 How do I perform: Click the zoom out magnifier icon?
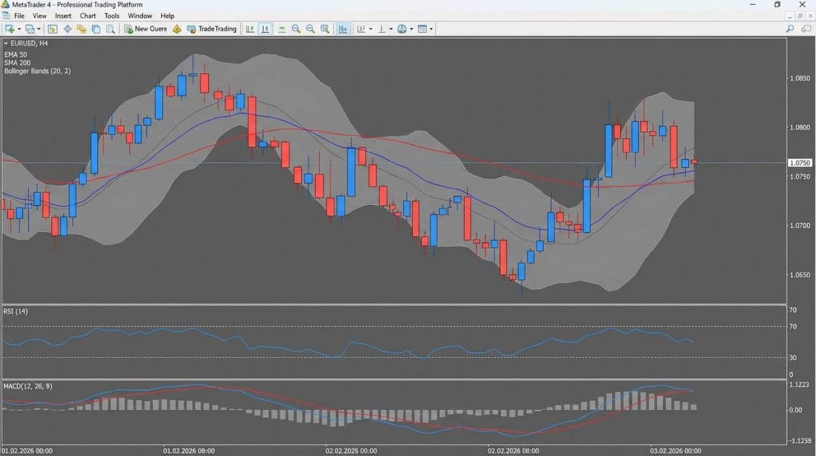click(x=310, y=29)
